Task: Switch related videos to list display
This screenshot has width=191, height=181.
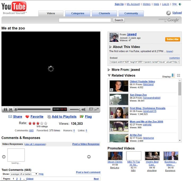Action: pyautogui.click(x=173, y=76)
